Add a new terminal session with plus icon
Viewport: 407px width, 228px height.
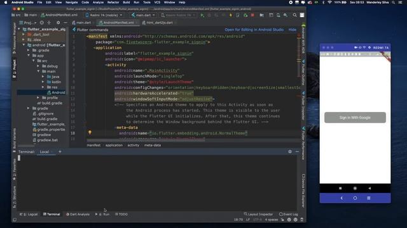coord(60,152)
